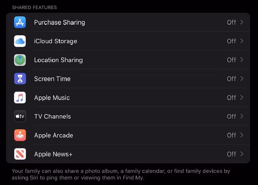Click the Find My Location Sharing icon
Screen dimensions: 258x185
20,60
